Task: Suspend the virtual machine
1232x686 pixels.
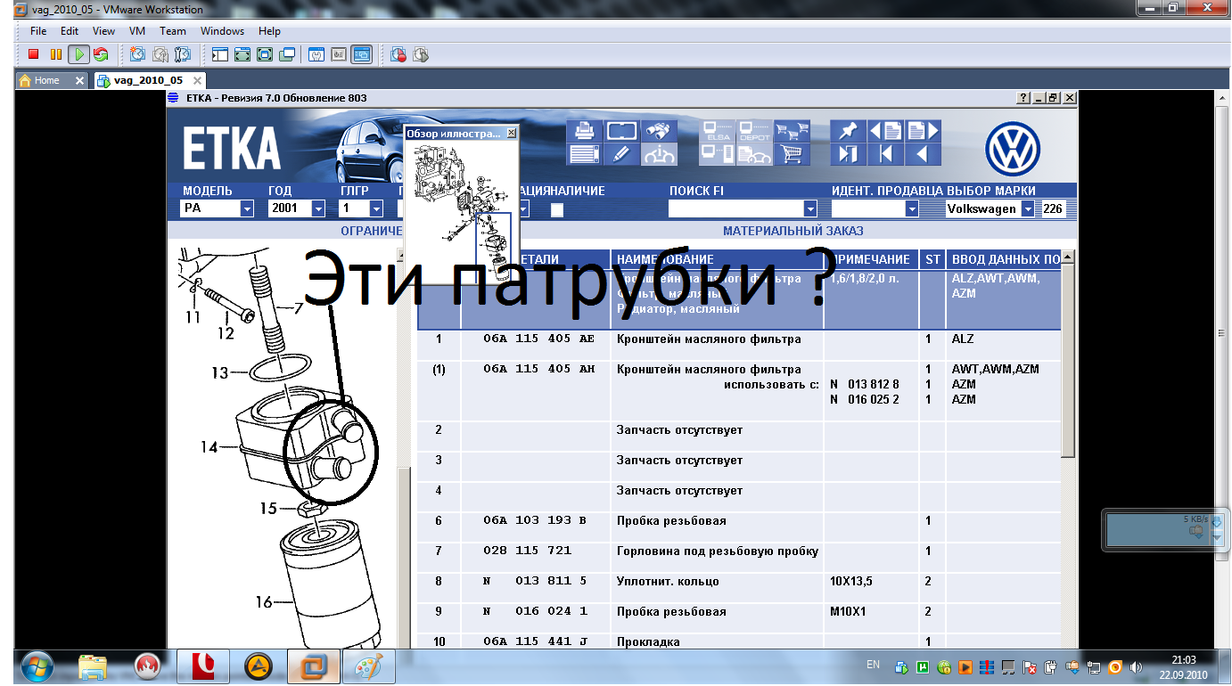Action: [x=56, y=54]
